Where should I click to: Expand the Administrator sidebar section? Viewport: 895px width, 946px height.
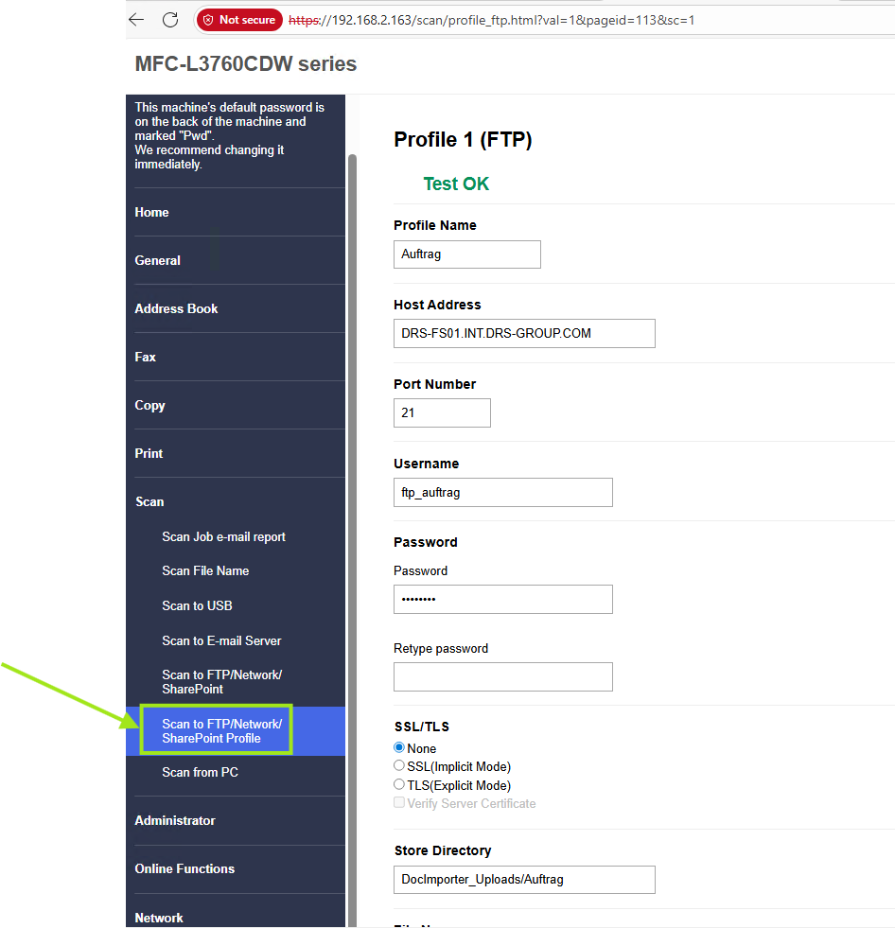pos(175,820)
